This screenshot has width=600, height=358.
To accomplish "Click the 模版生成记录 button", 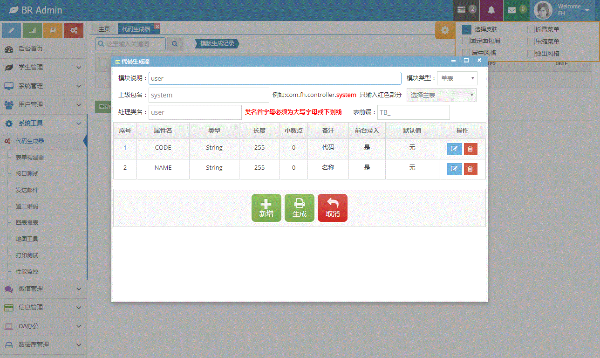I will click(217, 43).
